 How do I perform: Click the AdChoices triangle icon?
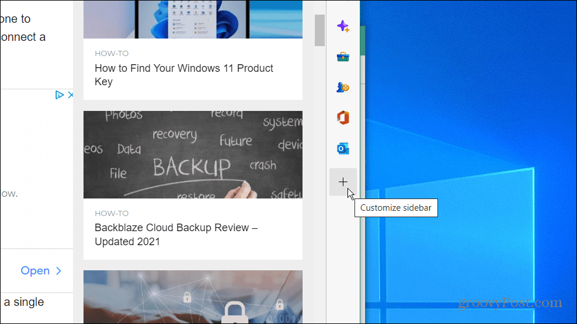[x=59, y=95]
